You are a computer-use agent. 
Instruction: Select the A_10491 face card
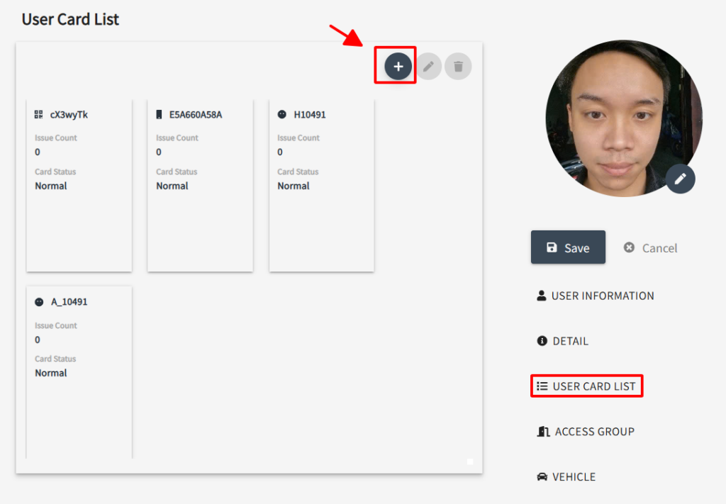79,371
